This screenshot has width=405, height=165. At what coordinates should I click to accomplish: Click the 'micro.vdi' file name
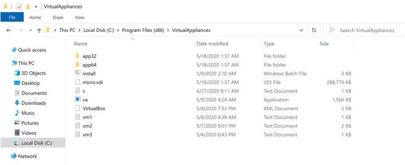[x=93, y=82]
